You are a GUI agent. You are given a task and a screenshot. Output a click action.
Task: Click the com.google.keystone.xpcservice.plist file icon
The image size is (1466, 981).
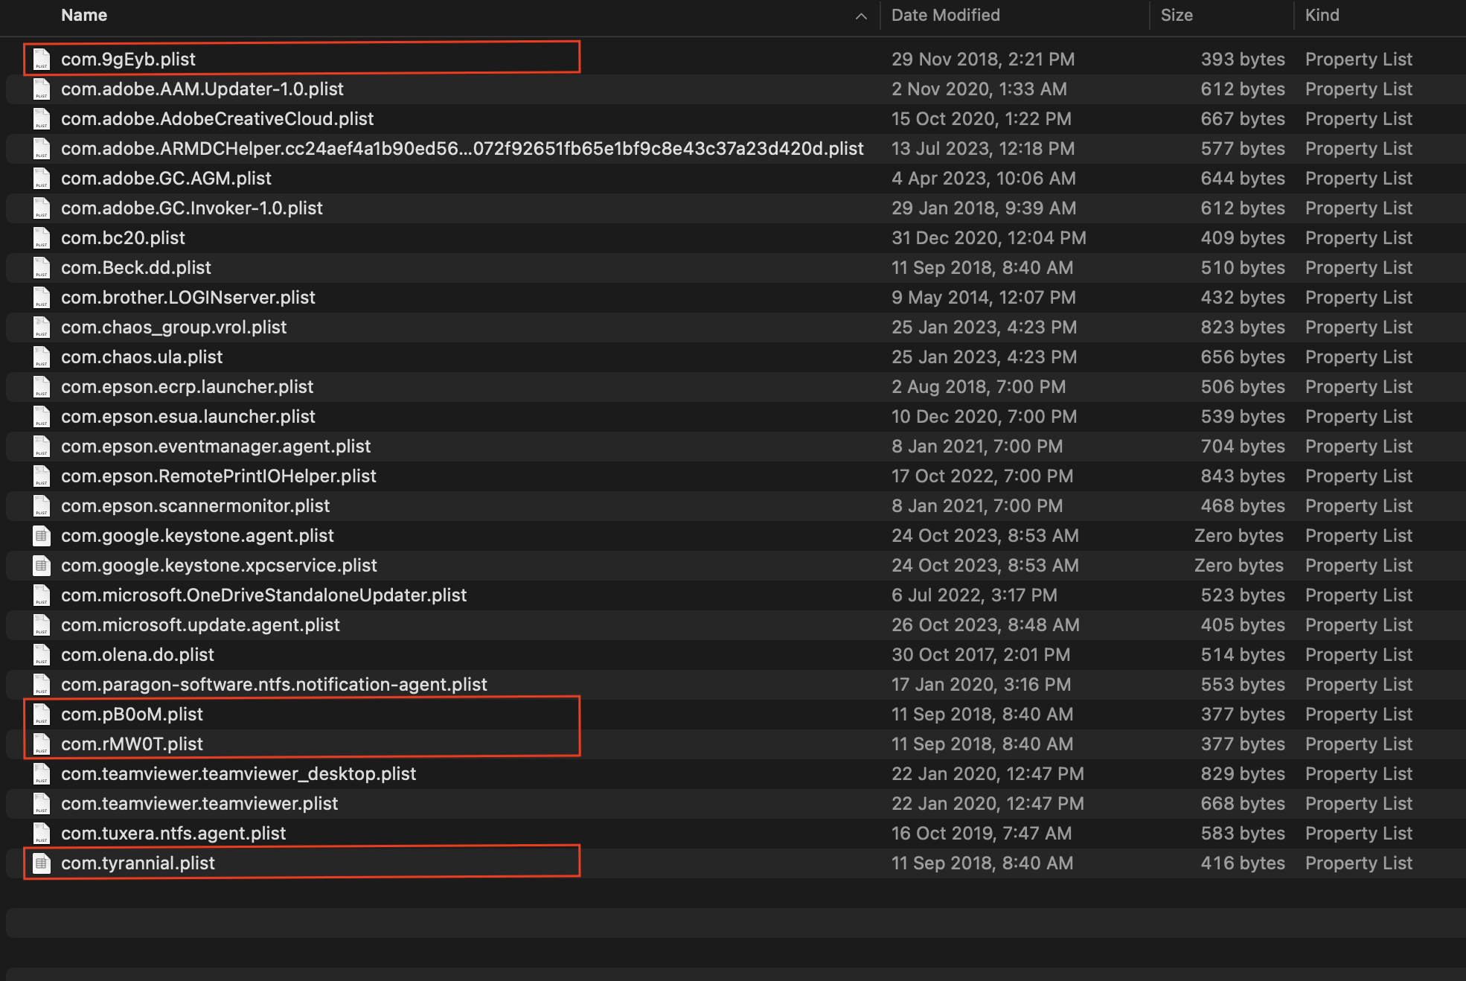(42, 565)
